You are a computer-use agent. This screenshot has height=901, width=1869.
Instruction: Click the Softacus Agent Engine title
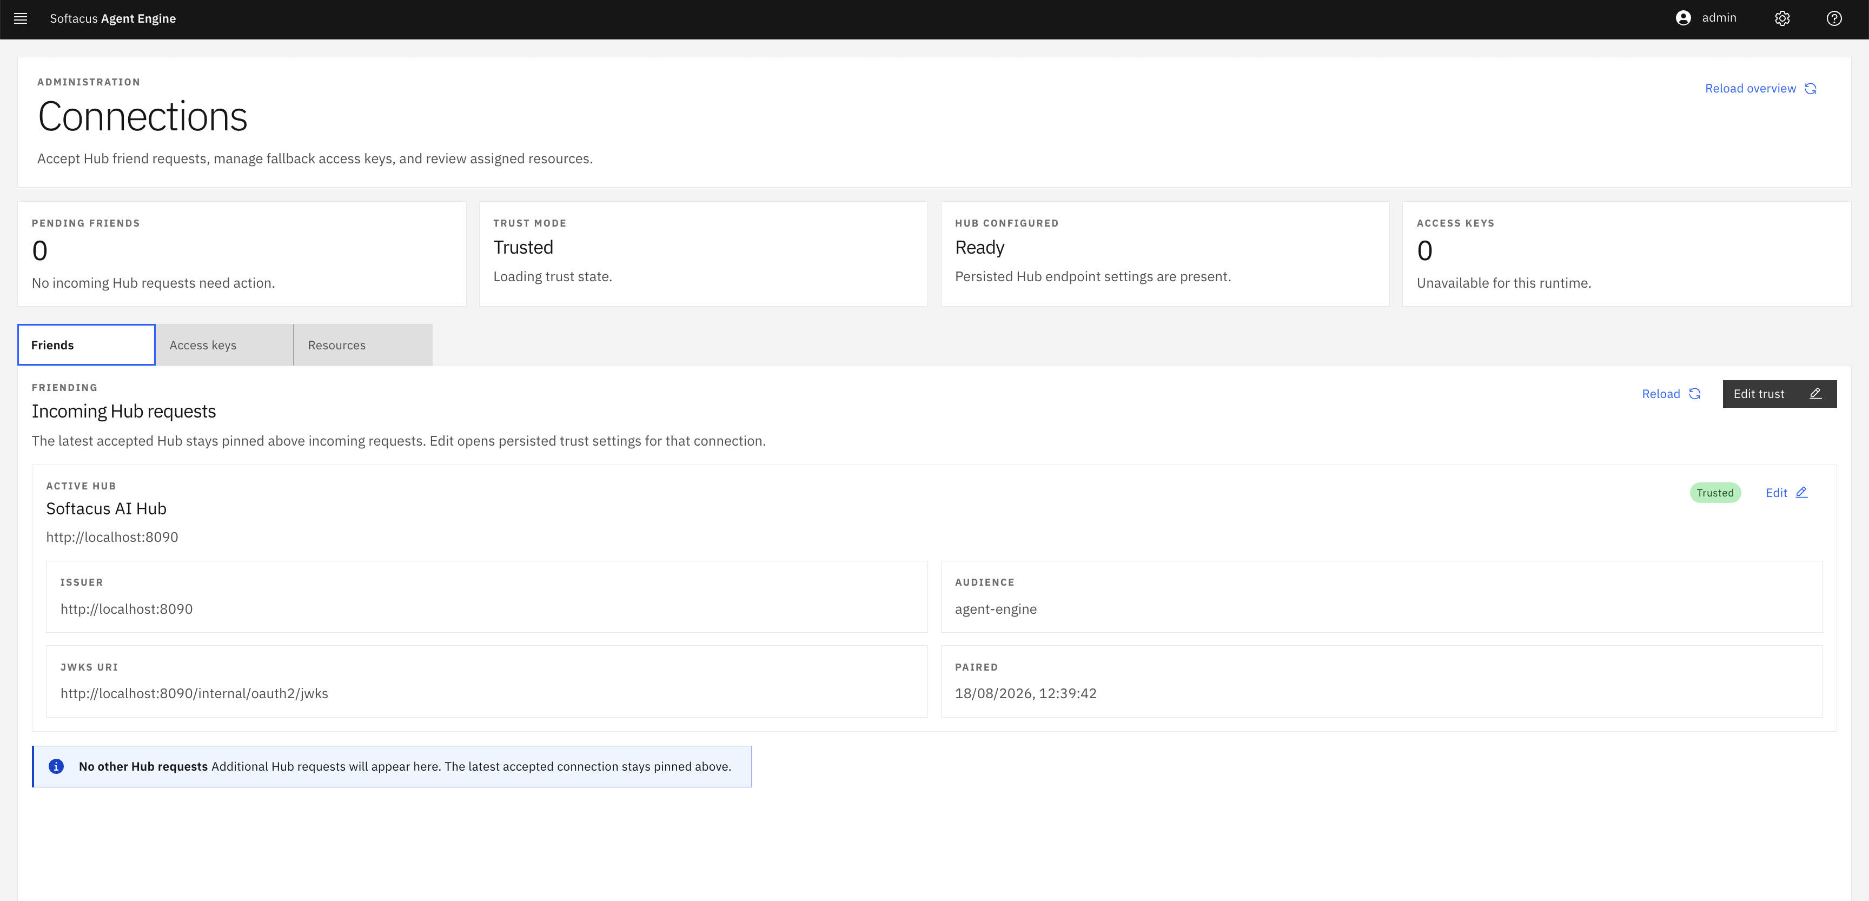tap(112, 18)
